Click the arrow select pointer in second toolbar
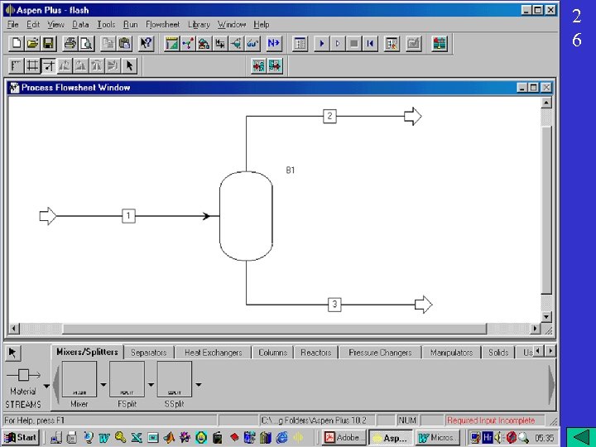 point(129,65)
